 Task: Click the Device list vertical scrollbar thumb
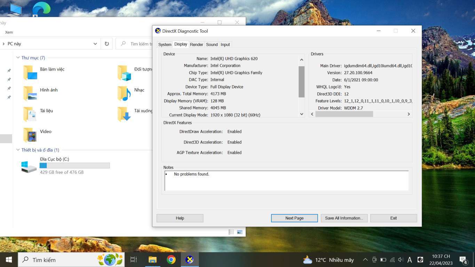pyautogui.click(x=301, y=82)
